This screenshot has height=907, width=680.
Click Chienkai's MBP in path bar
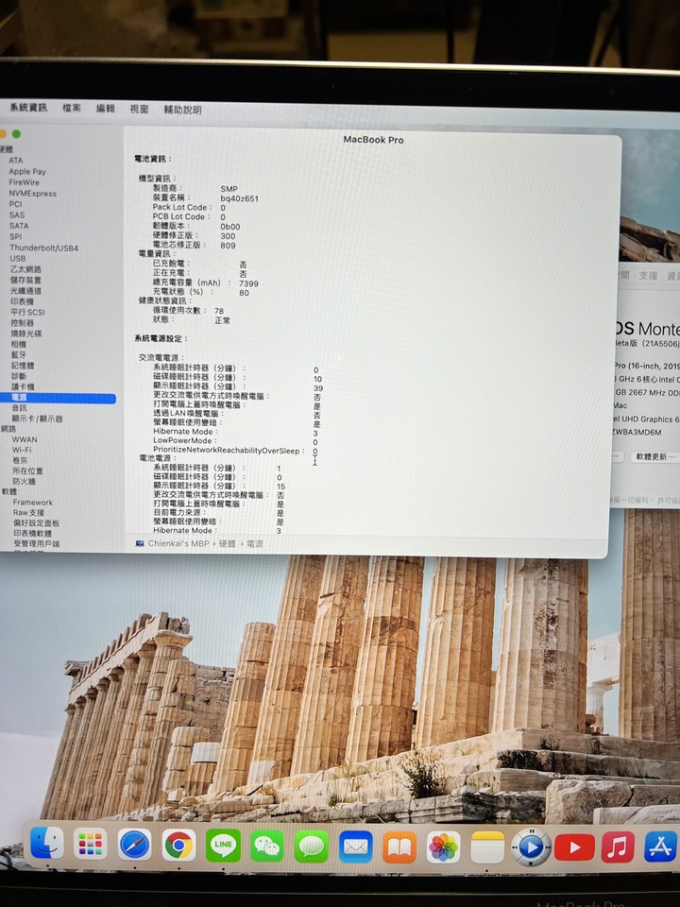coord(178,543)
